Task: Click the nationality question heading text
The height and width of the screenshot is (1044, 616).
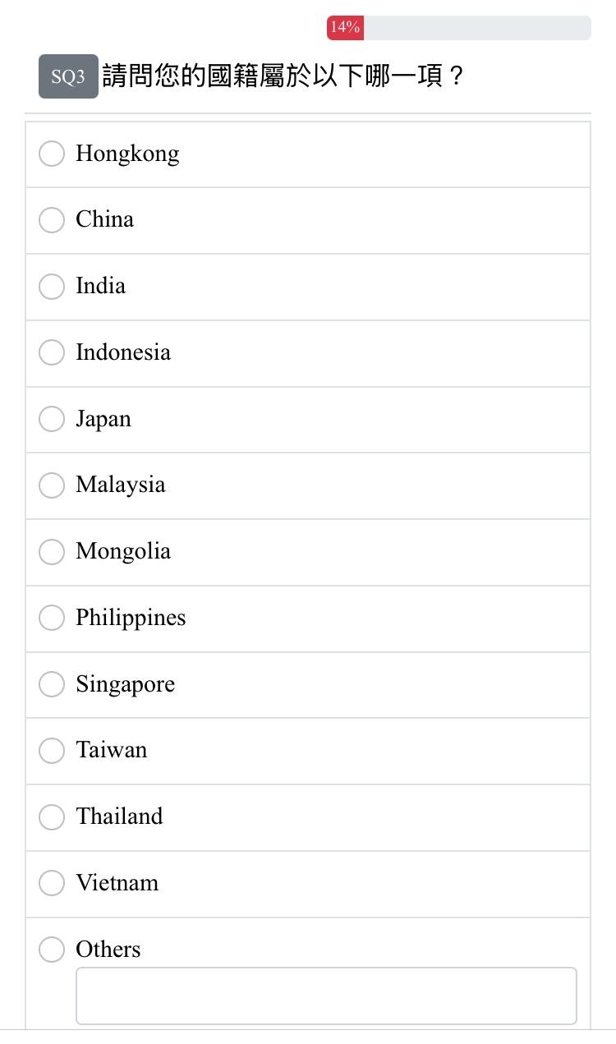Action: [283, 76]
